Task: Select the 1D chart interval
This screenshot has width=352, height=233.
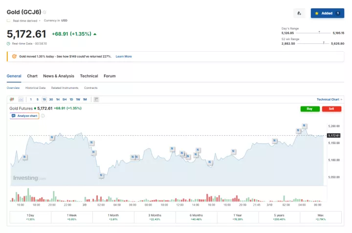Action: [x=71, y=99]
